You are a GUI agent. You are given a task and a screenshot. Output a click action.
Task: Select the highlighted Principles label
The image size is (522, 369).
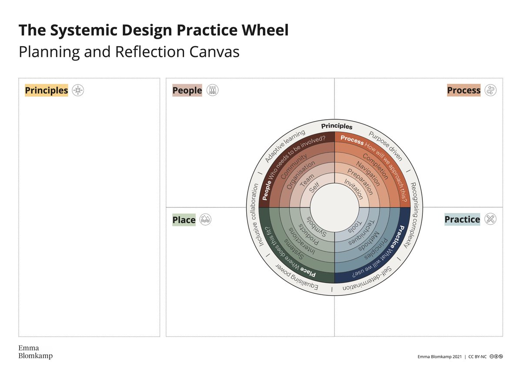46,90
